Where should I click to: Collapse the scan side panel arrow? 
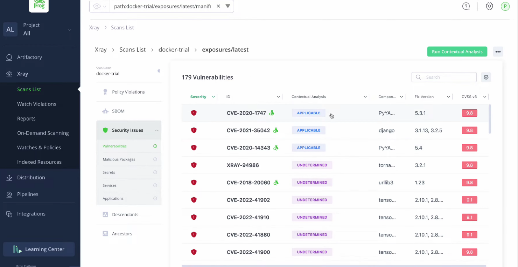coord(159,71)
